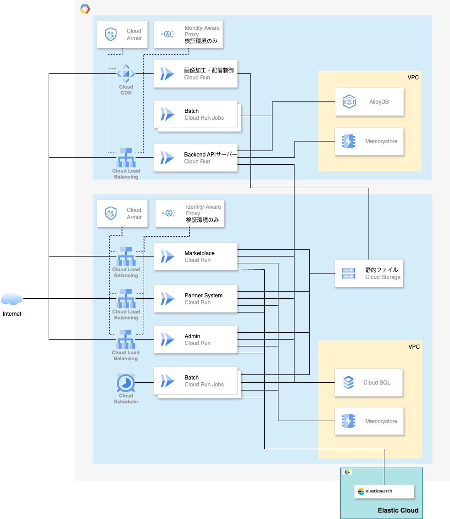Screen dimensions: 450x519
Task: Select the "Elastic Cloud" title text
Action: (x=398, y=510)
